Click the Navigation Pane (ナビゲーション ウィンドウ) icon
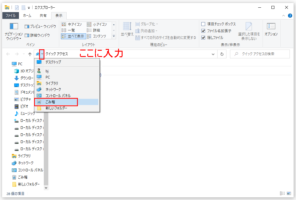296x200 pixels. 14,27
